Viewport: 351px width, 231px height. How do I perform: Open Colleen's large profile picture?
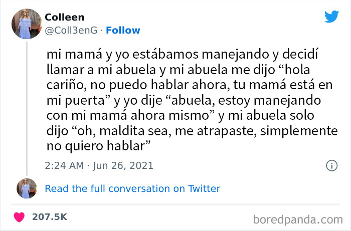tap(26, 24)
